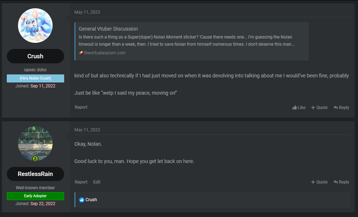
Task: Click the (He's Nolan Crush) blue badge
Action: 35,78
